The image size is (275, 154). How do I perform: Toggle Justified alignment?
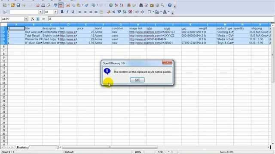coord(96,12)
